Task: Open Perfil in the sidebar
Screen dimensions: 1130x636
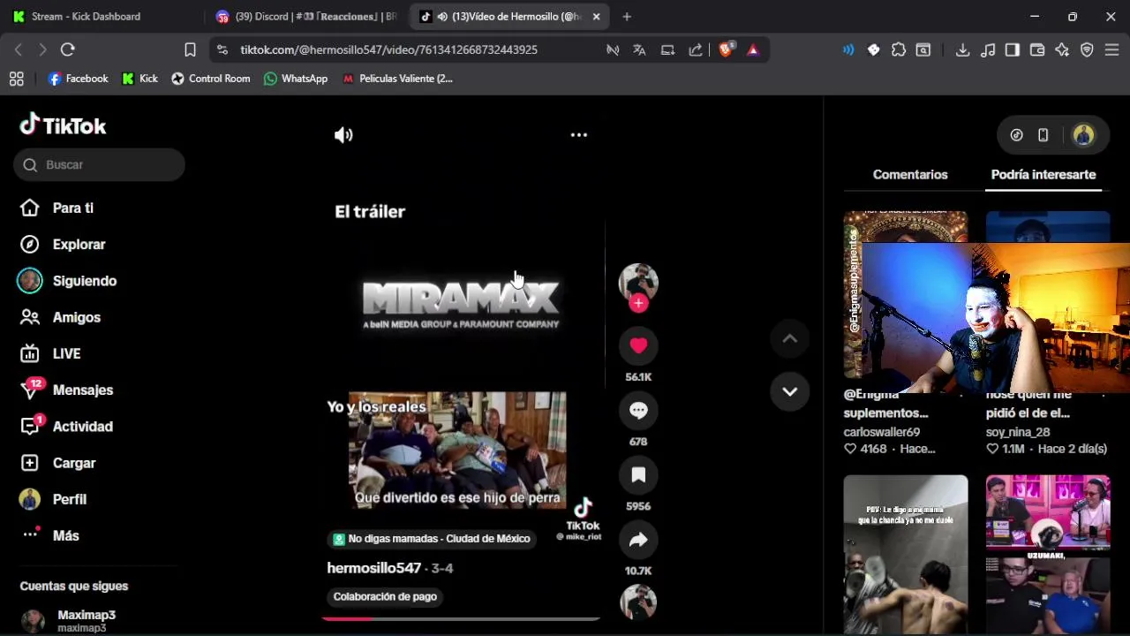Action: coord(53,499)
